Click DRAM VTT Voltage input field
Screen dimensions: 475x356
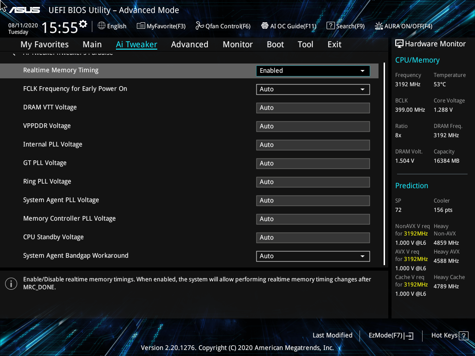(313, 108)
